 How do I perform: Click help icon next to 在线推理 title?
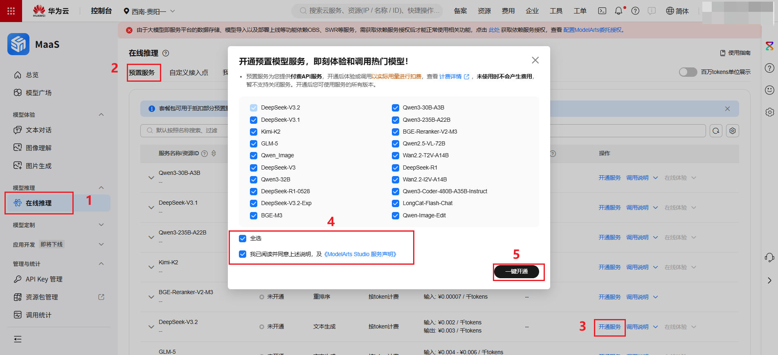click(166, 53)
